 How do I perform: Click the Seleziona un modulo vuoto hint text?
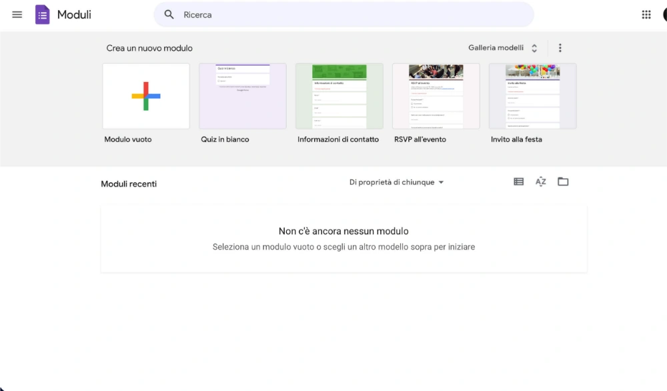coord(344,247)
